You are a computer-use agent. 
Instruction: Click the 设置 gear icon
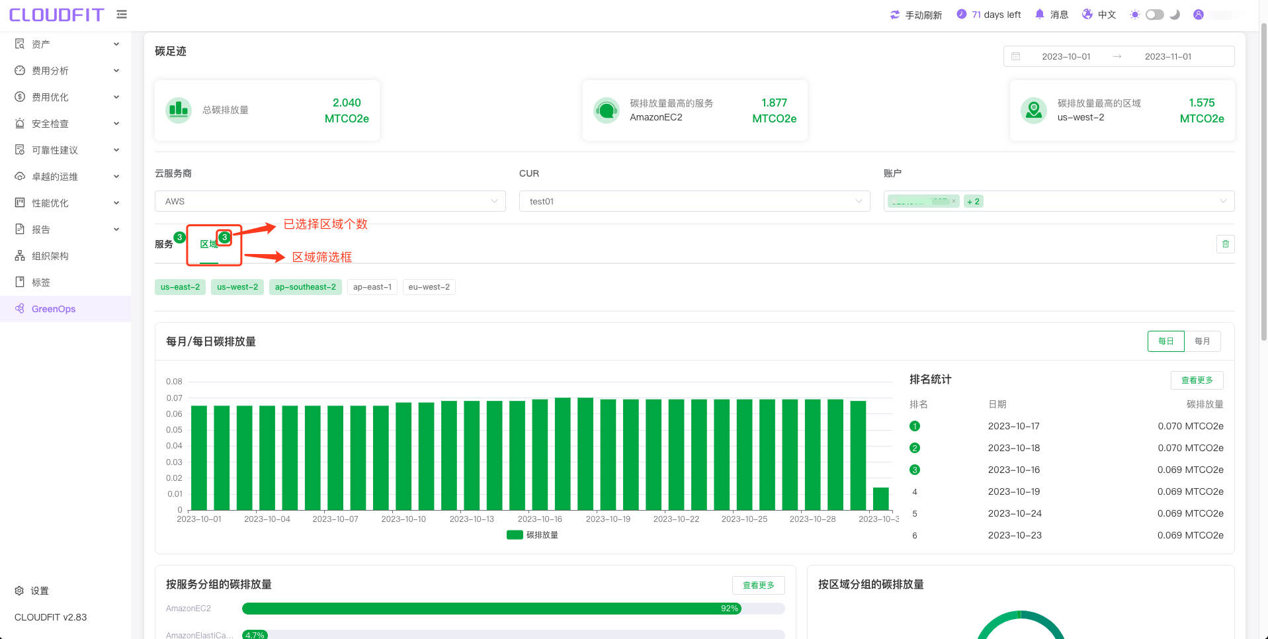(x=20, y=591)
